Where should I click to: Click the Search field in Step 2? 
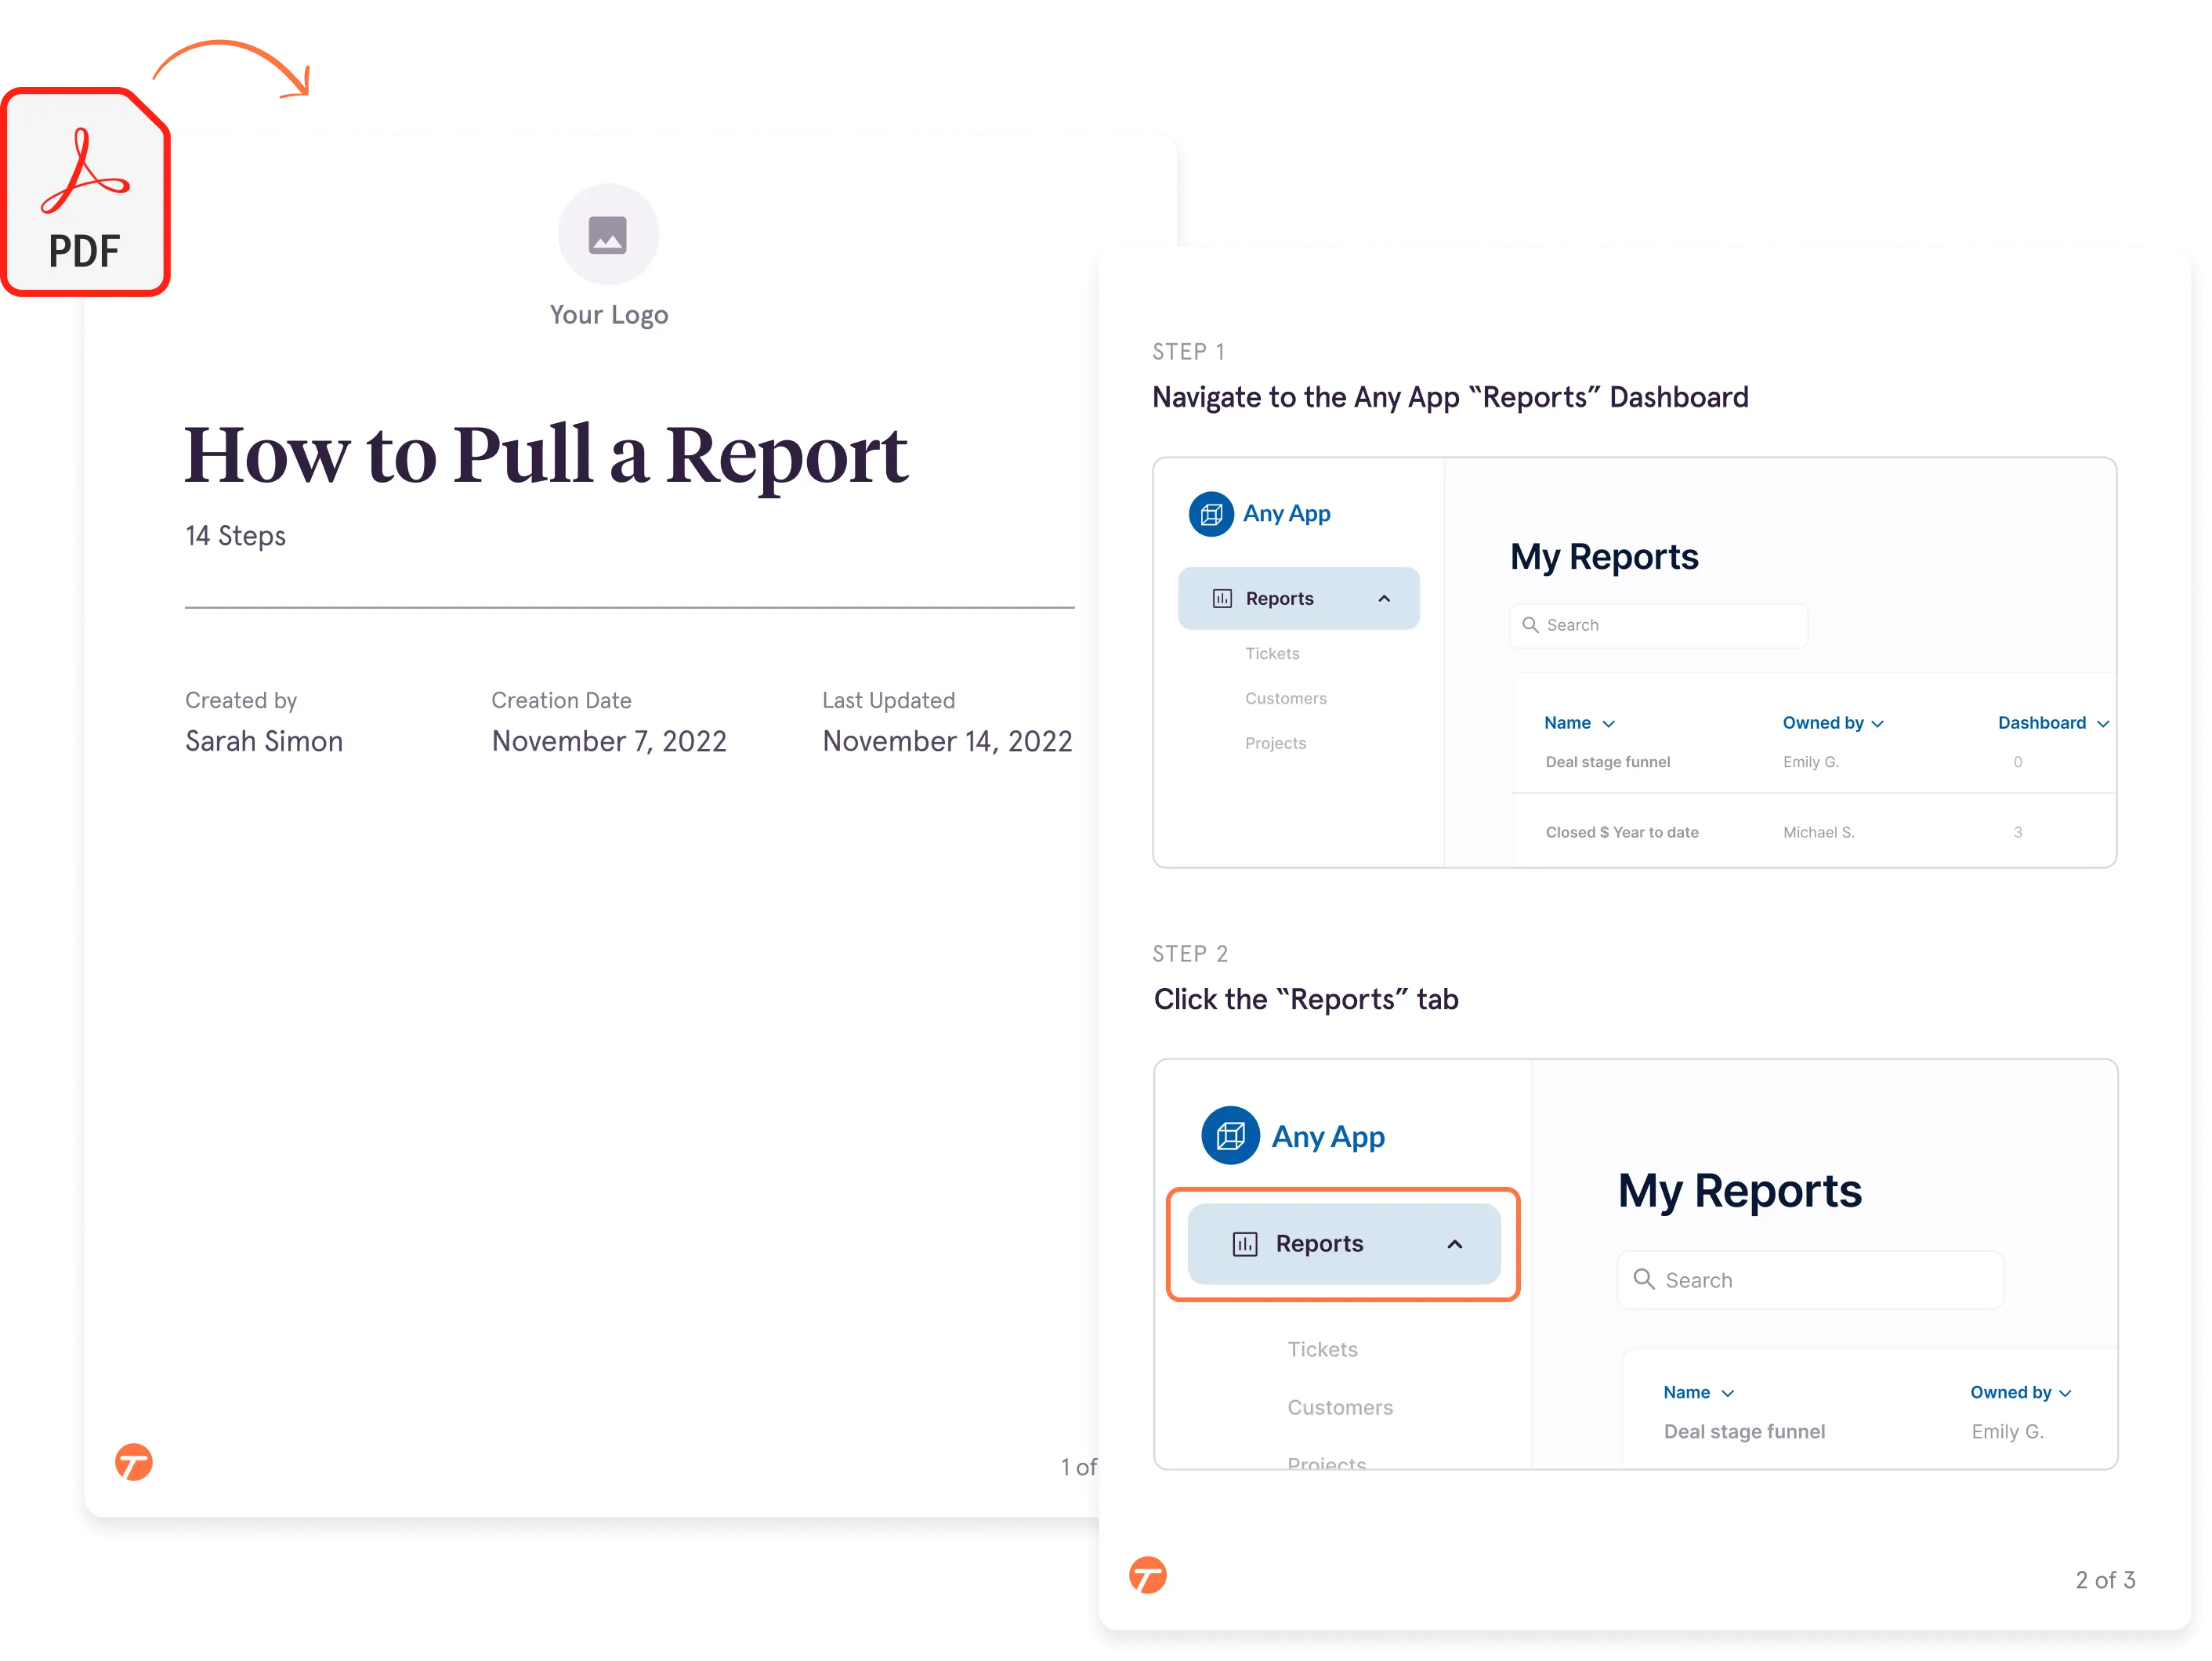(1810, 1279)
